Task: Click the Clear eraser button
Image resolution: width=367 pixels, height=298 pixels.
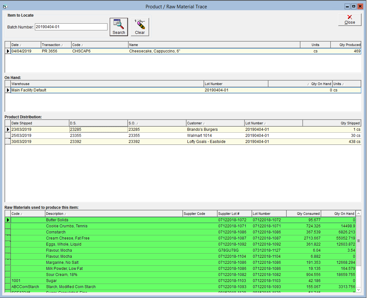Action: pos(140,27)
